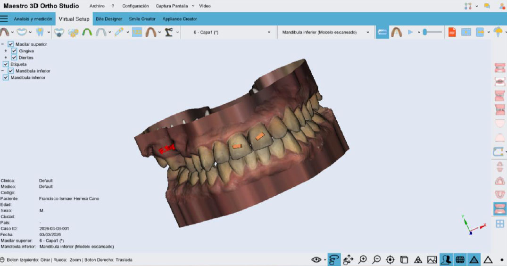Click the 3D box perspective icon
The image size is (507, 266).
click(x=404, y=259)
